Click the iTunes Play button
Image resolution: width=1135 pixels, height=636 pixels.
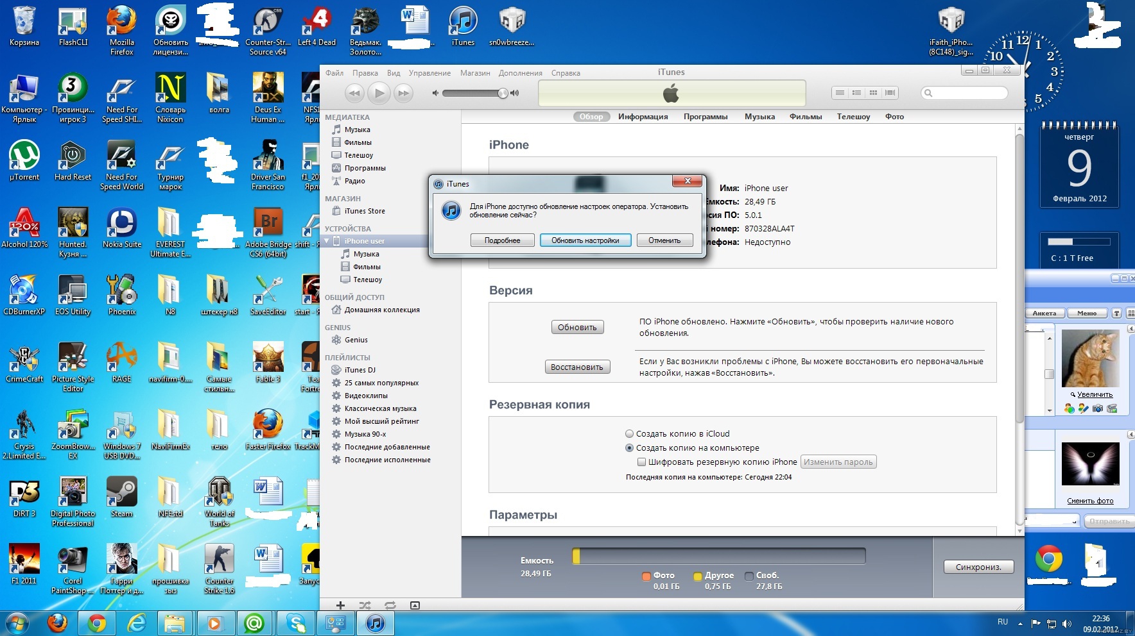[x=379, y=93]
